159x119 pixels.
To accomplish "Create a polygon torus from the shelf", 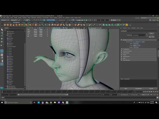I will pos(16,25).
